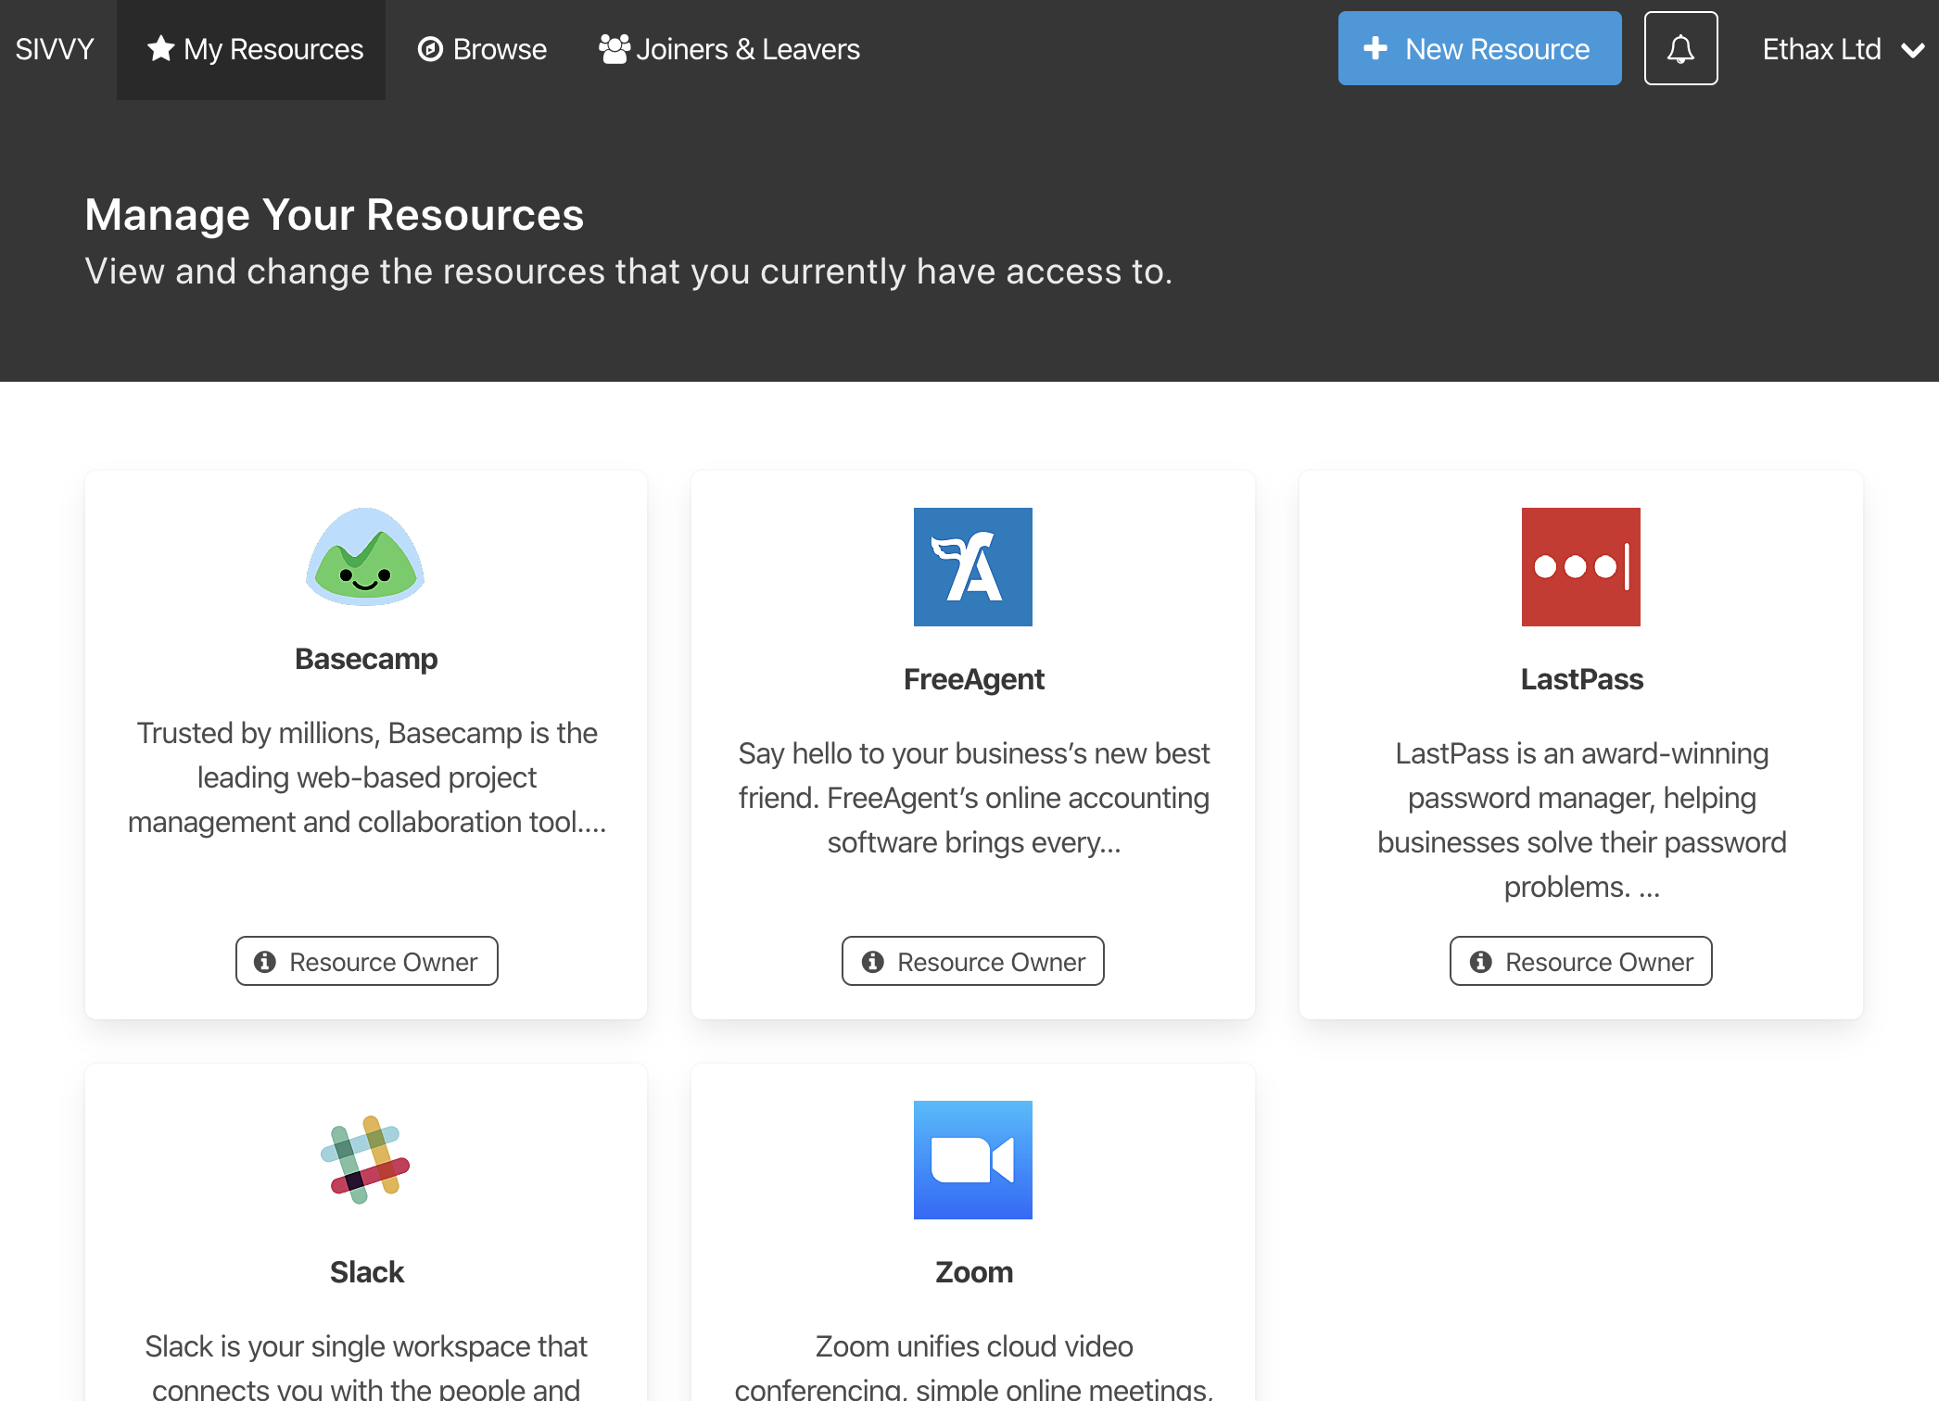1939x1401 pixels.
Task: Open the My Resources tab
Action: 251,49
